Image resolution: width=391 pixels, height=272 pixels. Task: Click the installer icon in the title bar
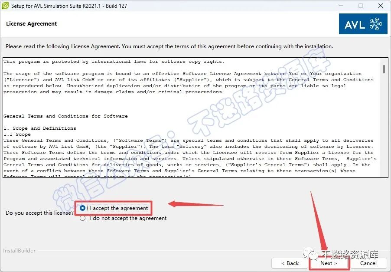(x=5, y=6)
